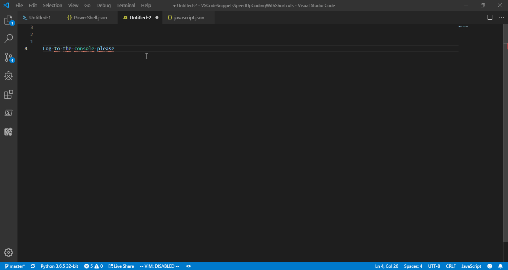Switch to the javascript.json tab

(189, 17)
